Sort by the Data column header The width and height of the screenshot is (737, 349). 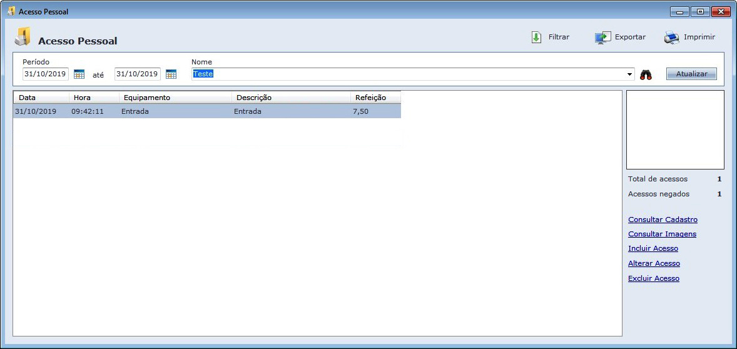(41, 98)
